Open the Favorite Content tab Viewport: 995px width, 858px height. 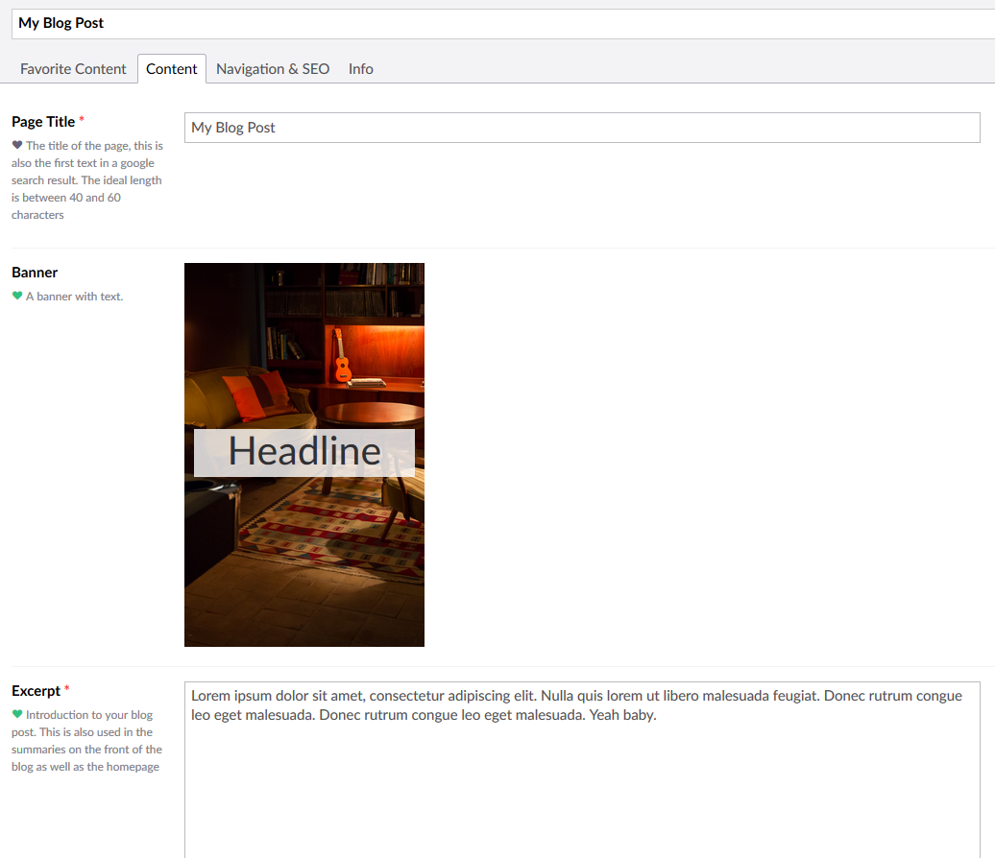73,68
